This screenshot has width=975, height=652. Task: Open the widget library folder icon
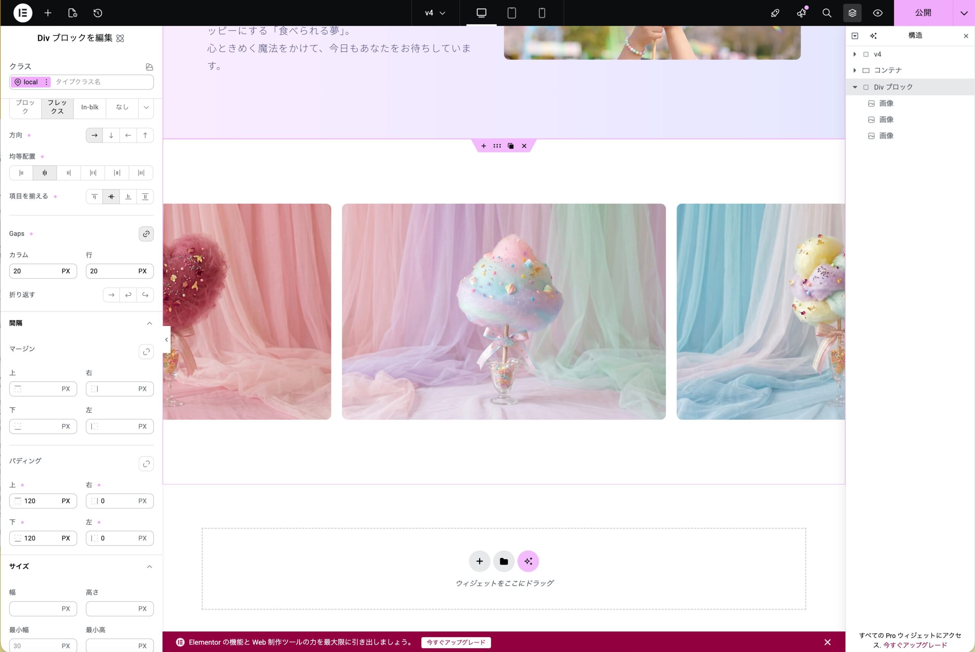(503, 561)
